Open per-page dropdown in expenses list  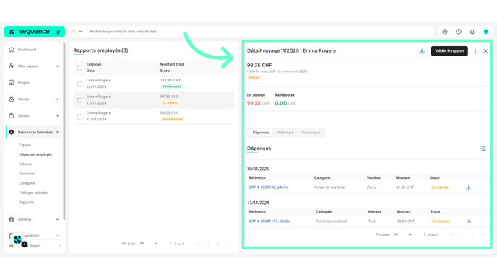coord(403,235)
